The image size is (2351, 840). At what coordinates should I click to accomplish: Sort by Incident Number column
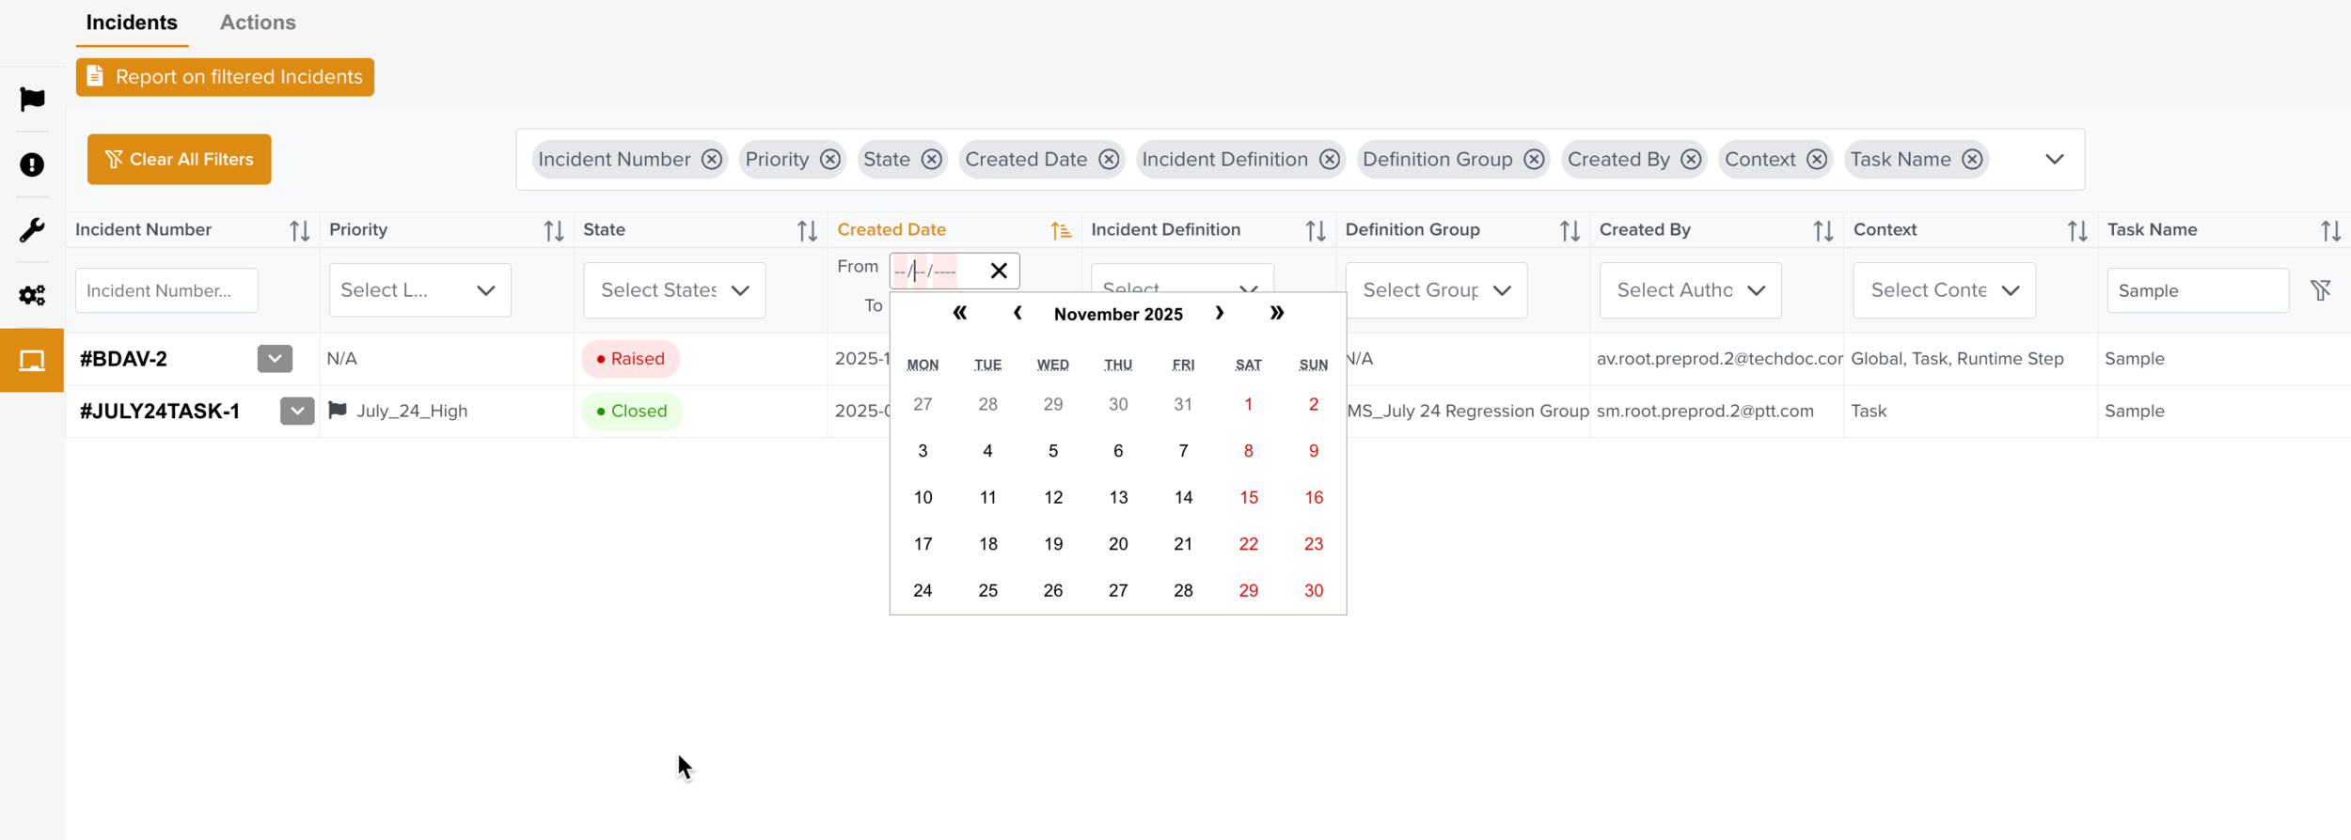(x=299, y=230)
